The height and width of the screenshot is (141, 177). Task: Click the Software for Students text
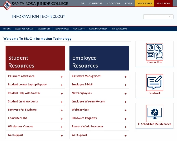[x=22, y=110]
